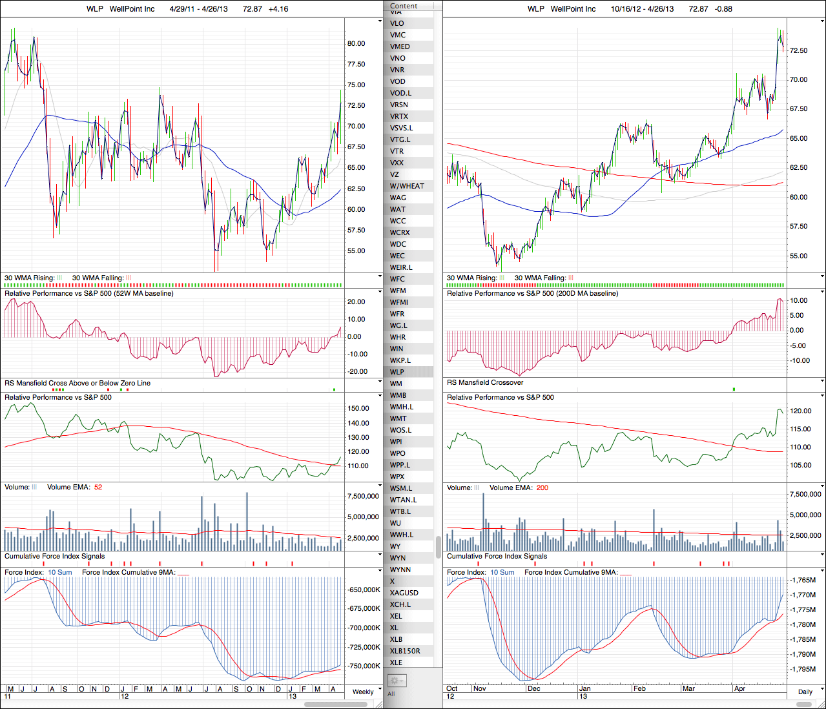This screenshot has height=709, width=826.
Task: Open menu arrow for weekly Force Index panel
Action: [x=380, y=571]
